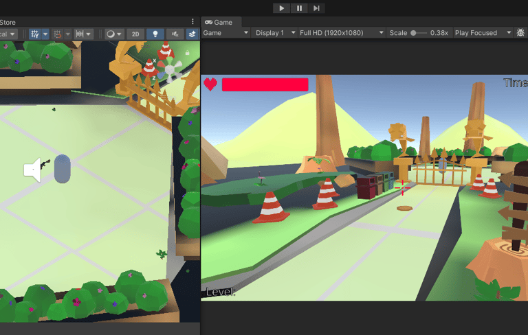
Task: Pause the running game
Action: (x=299, y=8)
